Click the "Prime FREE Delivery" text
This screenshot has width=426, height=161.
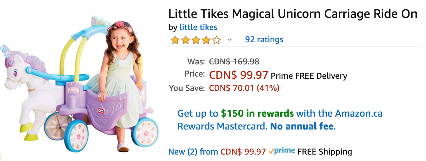tap(309, 76)
